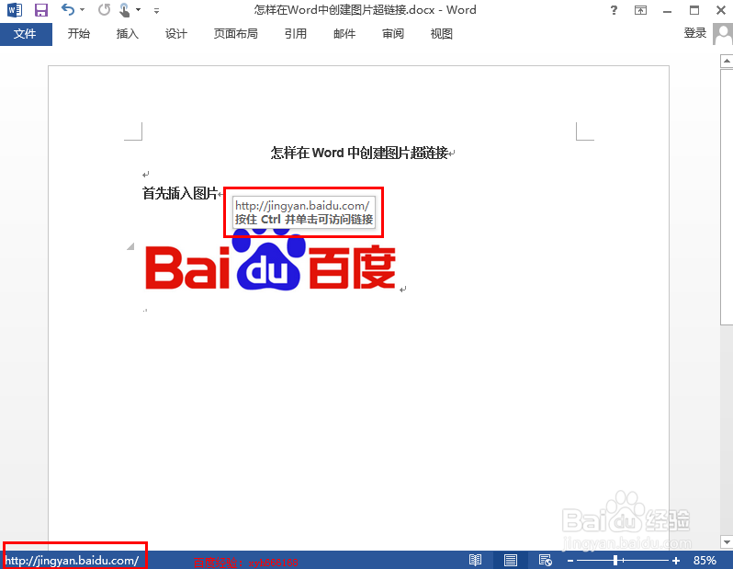
Task: Open the 审阅 ribbon tab
Action: 393,34
